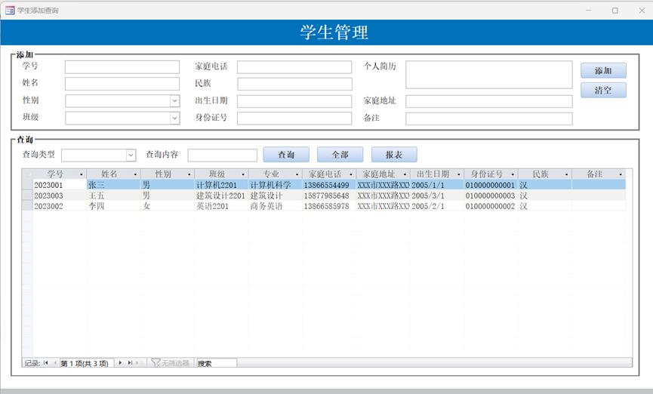Click the select-all corner of the datasheet
The width and height of the screenshot is (653, 394).
(x=27, y=174)
